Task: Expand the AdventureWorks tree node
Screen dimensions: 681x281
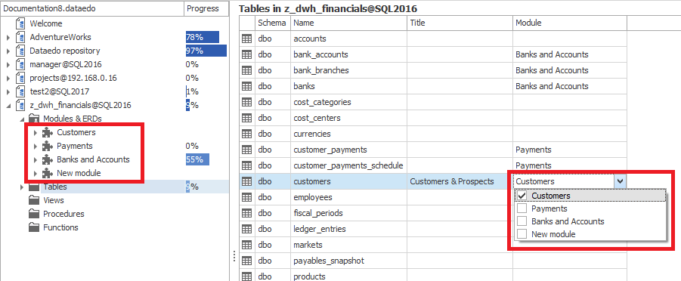Action: [x=8, y=37]
